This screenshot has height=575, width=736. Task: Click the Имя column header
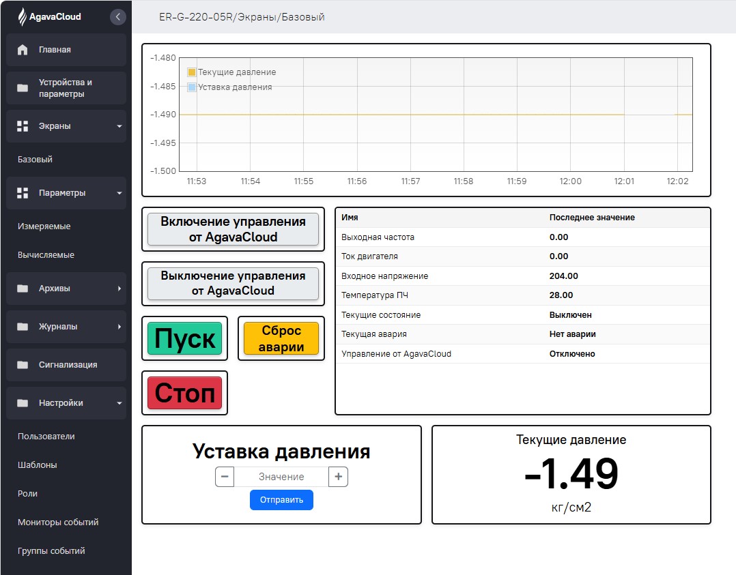pyautogui.click(x=350, y=218)
